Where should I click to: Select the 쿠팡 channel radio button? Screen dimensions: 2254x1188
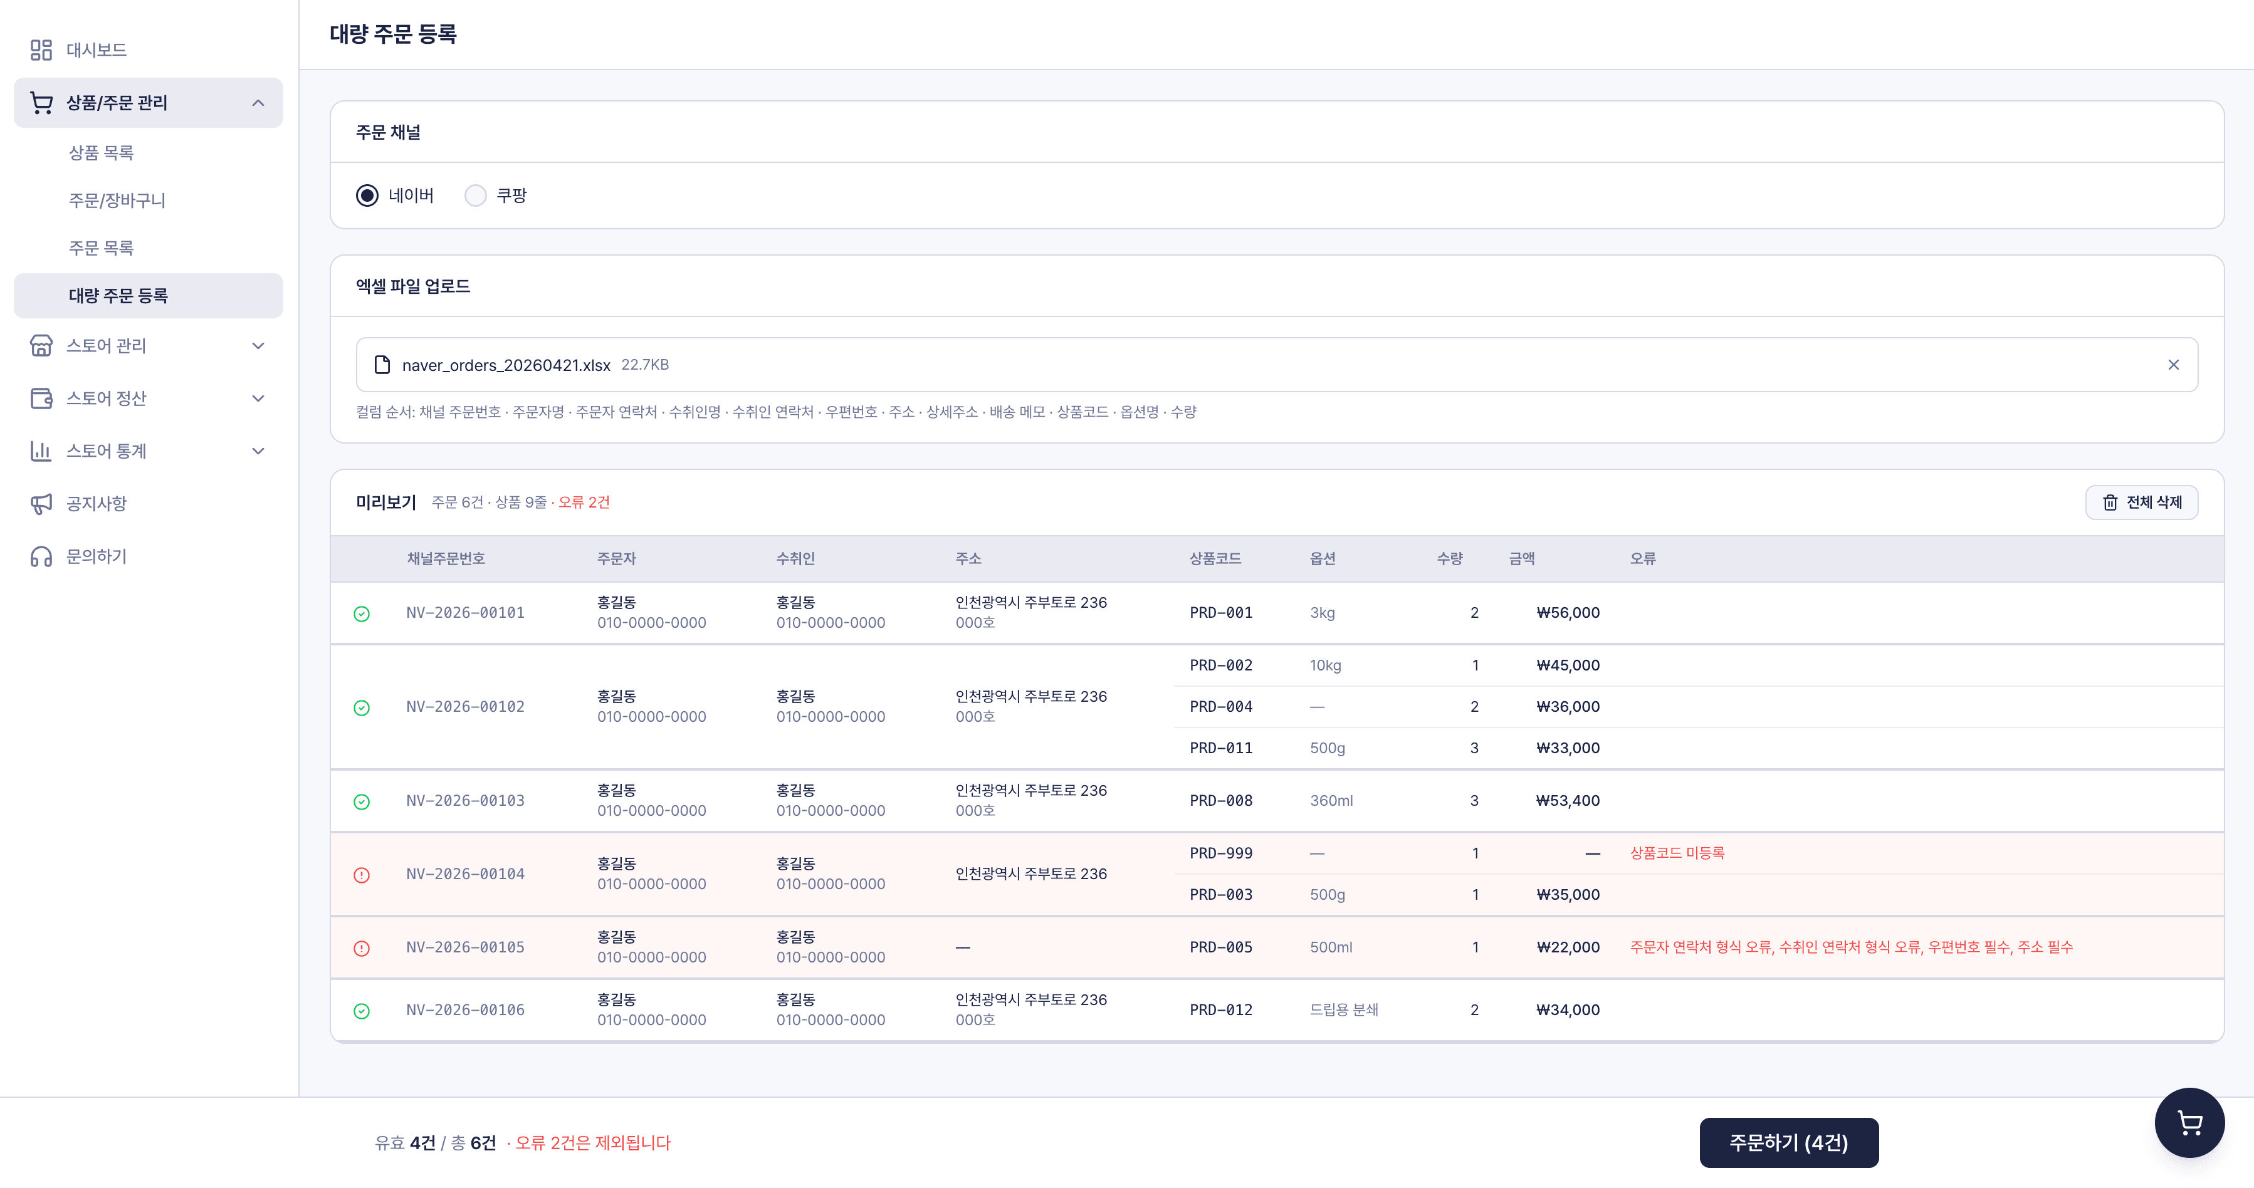point(475,195)
